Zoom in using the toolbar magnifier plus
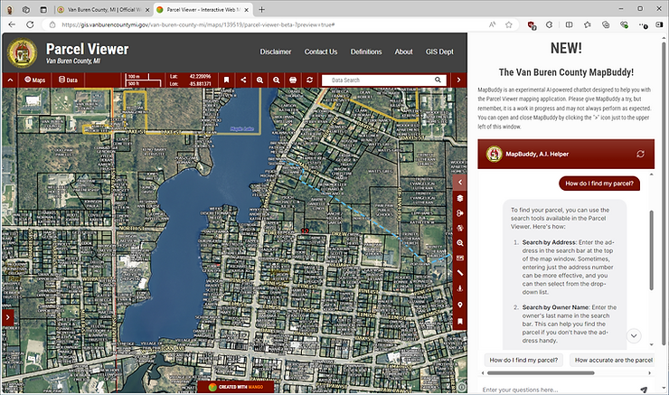669x395 pixels. (259, 80)
